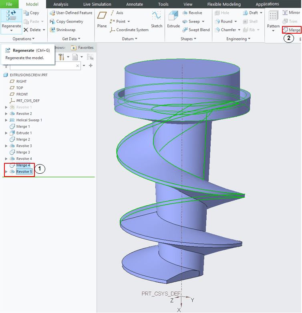Viewport: 302px width, 313px height.
Task: Switch to the Flexible Modeling tab
Action: pyautogui.click(x=224, y=4)
